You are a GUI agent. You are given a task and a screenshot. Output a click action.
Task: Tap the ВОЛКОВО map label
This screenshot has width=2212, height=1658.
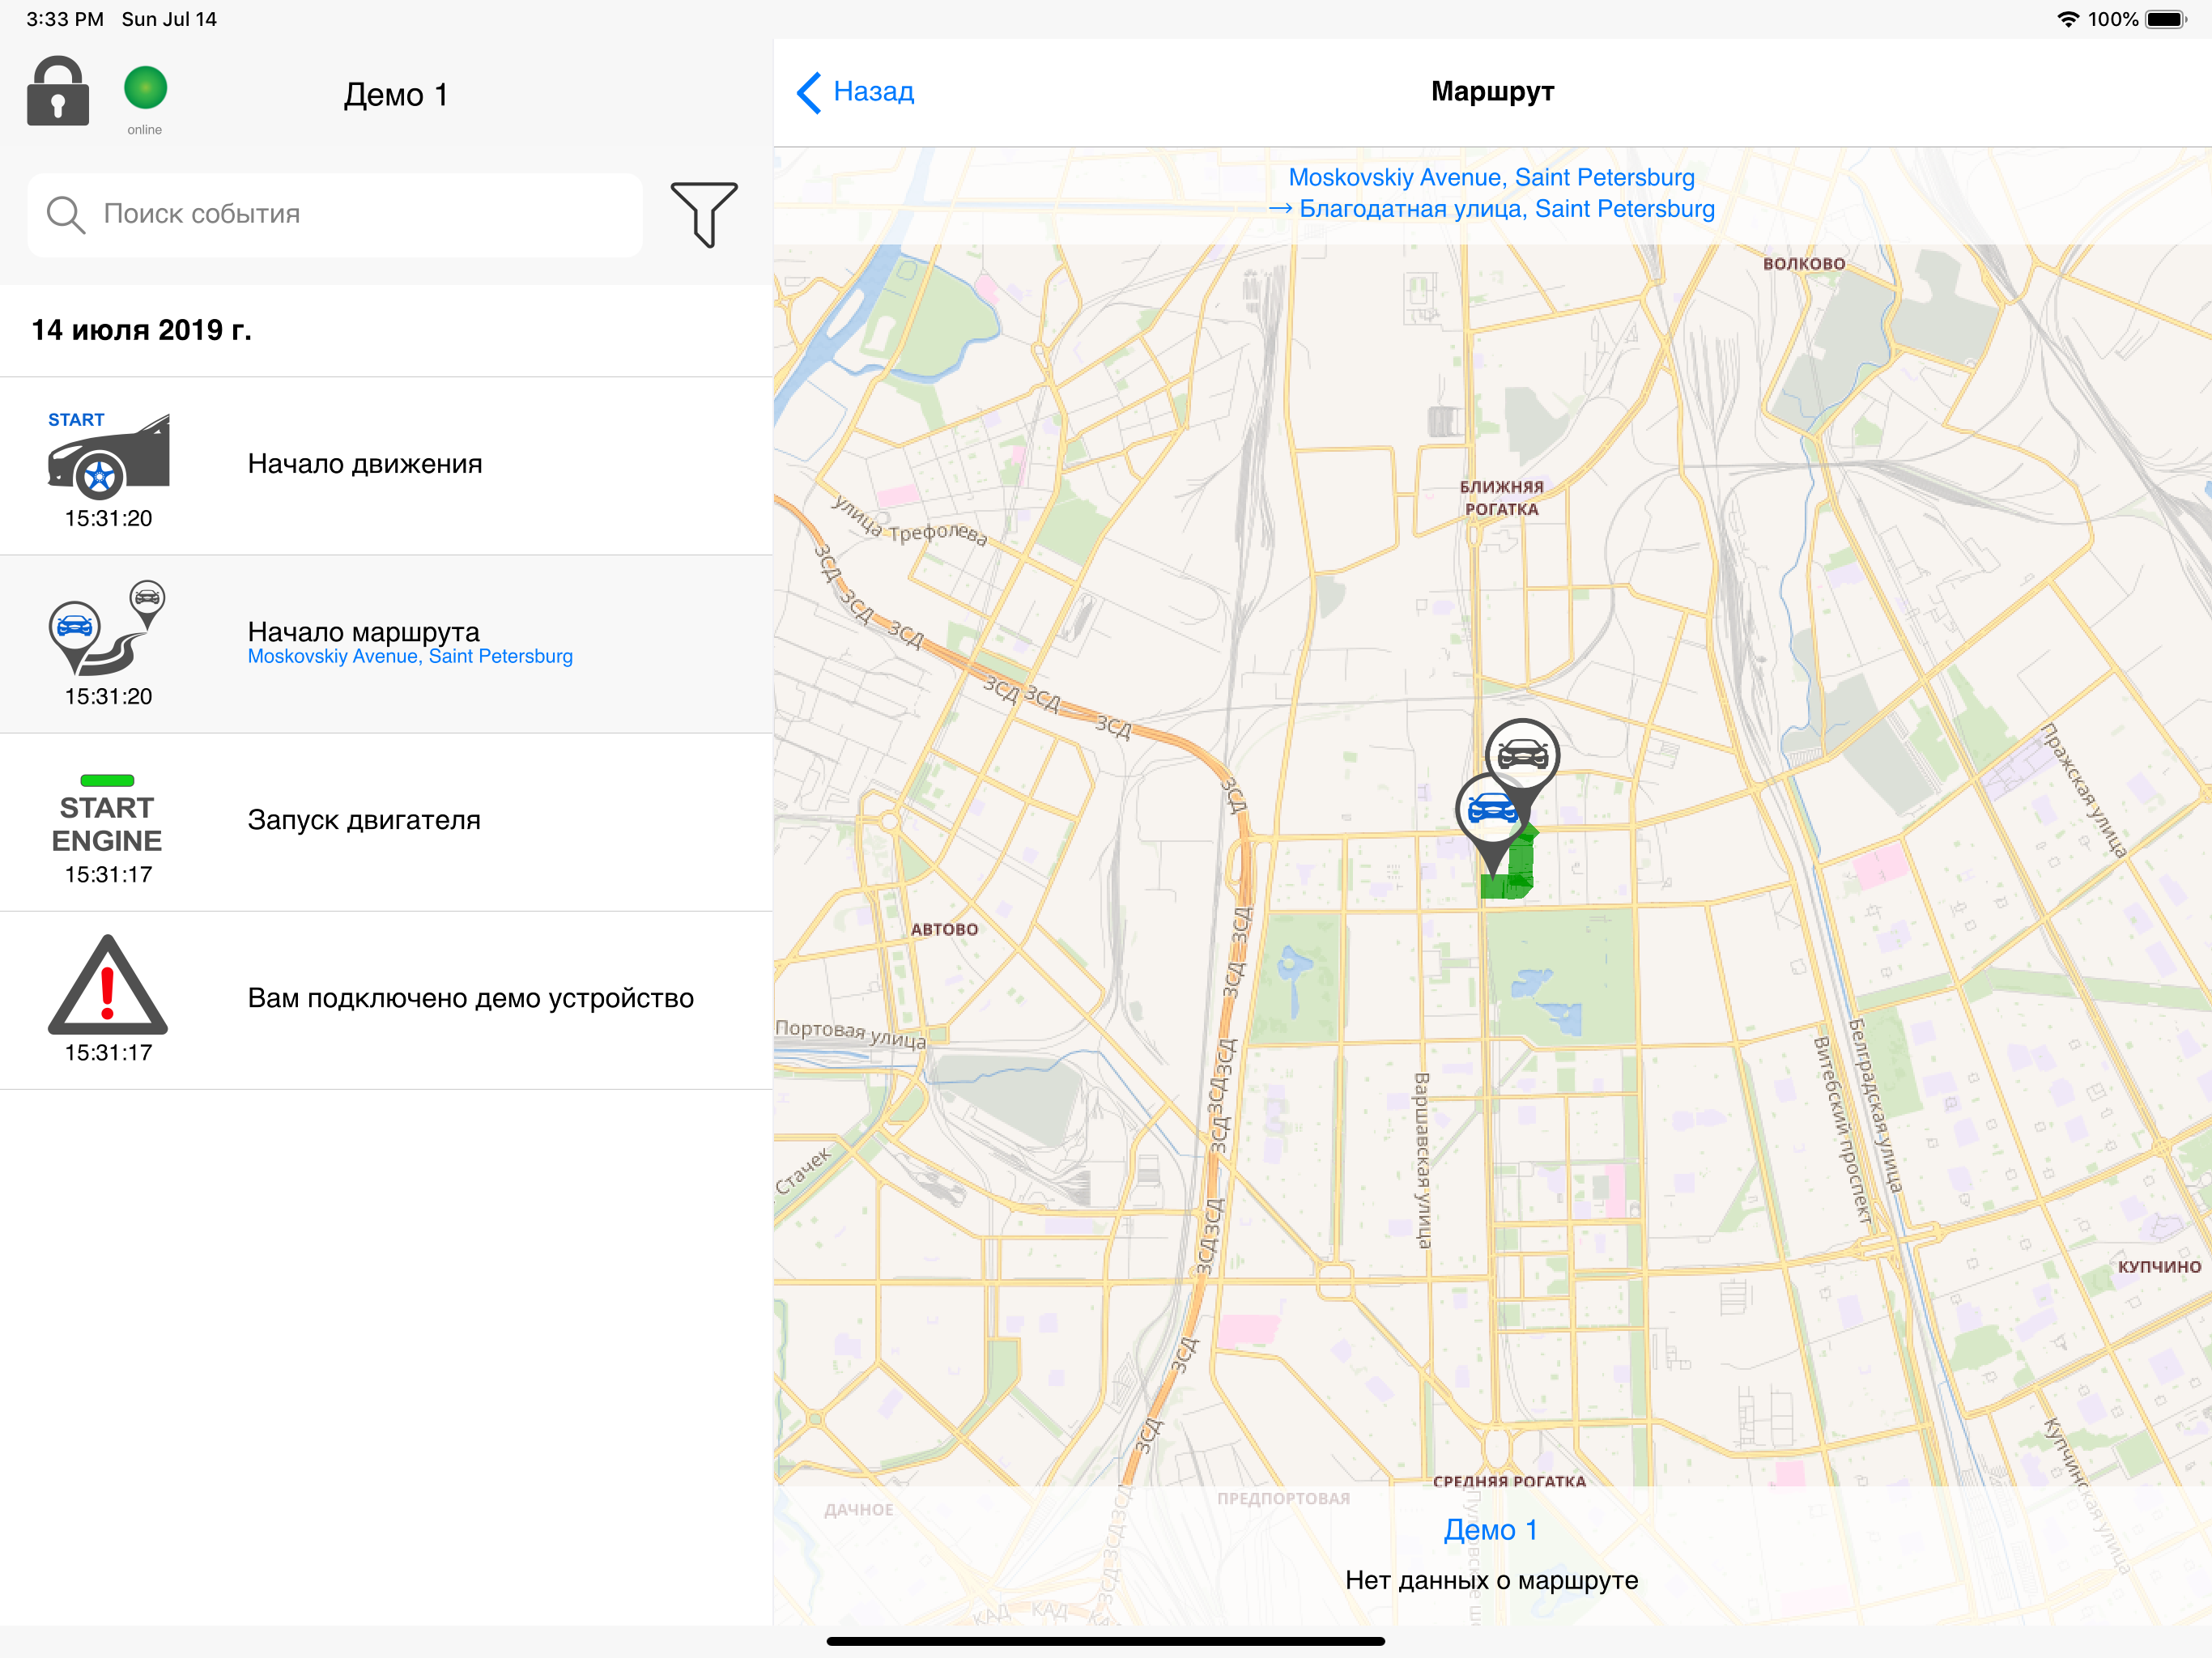[x=1804, y=264]
